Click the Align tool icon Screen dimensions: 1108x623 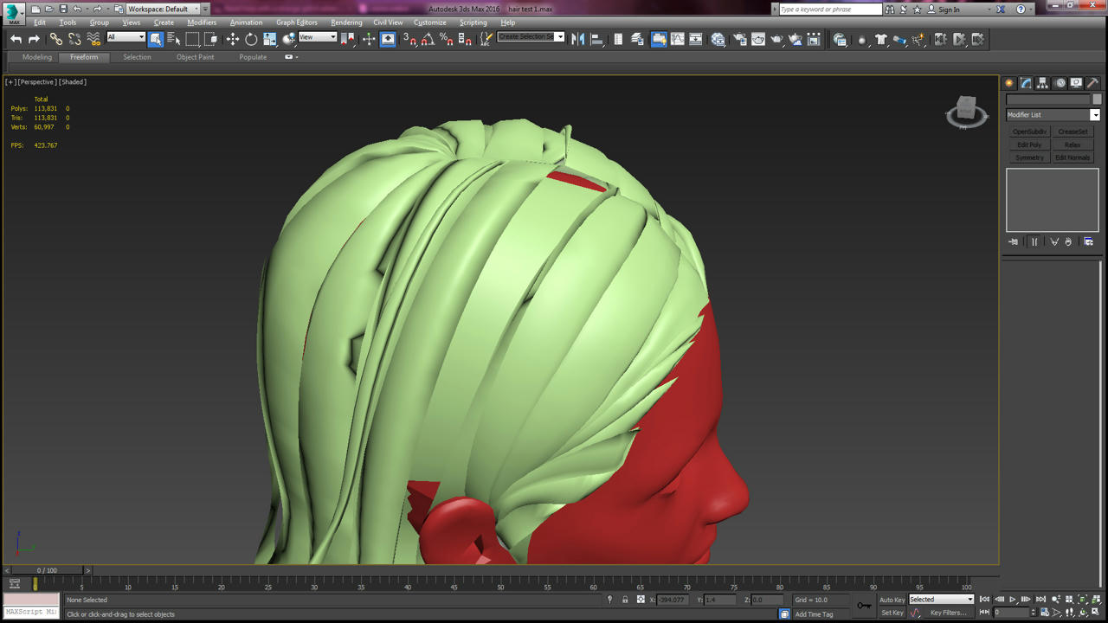[x=596, y=39]
